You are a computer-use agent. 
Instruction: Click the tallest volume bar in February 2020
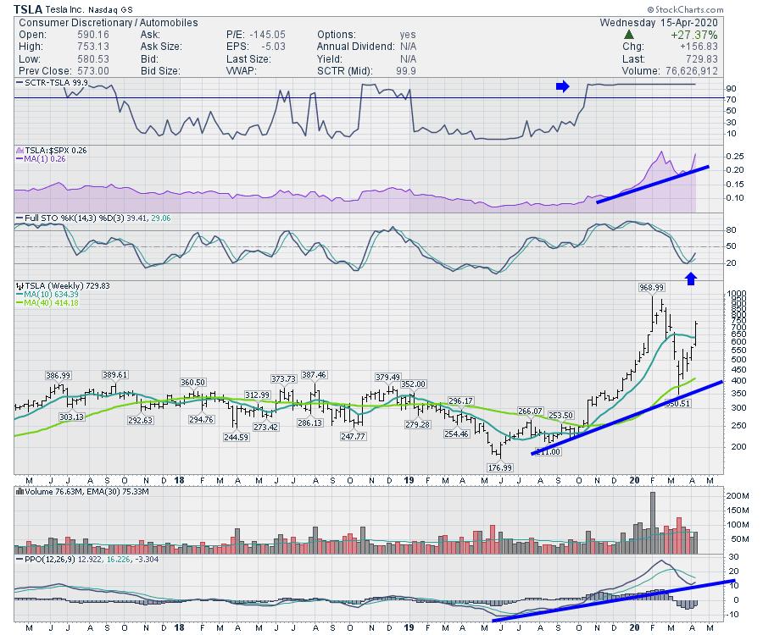click(x=653, y=522)
